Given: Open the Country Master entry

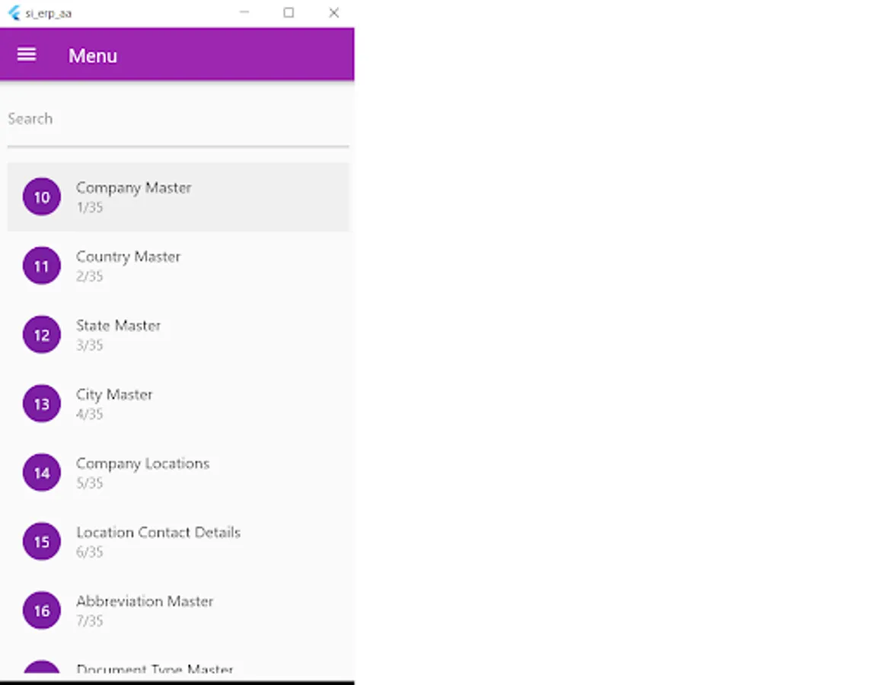Looking at the screenshot, I should (x=178, y=266).
